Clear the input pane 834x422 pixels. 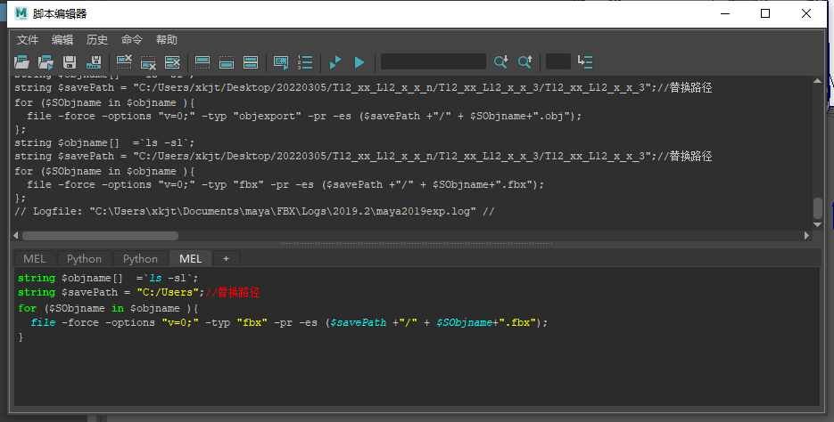tap(148, 62)
